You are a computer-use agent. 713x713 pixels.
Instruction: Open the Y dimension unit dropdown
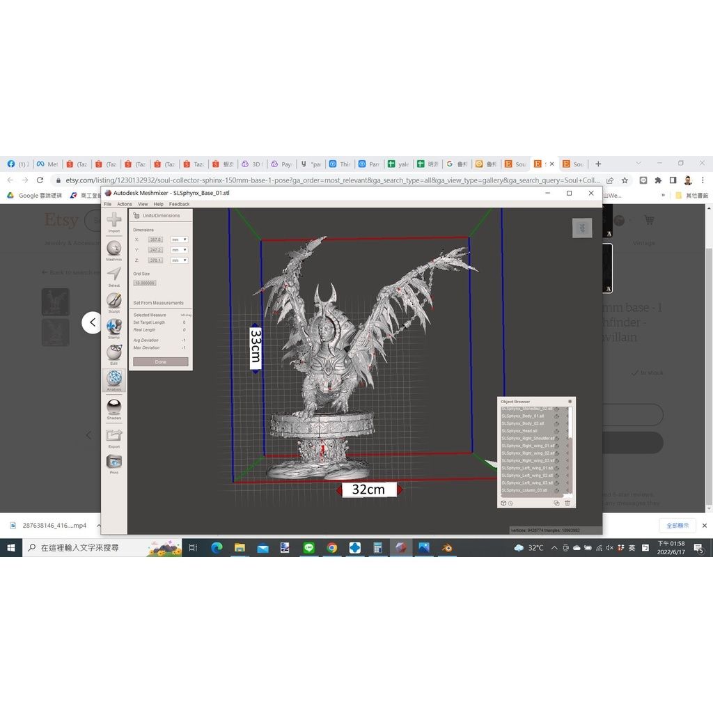(x=180, y=250)
